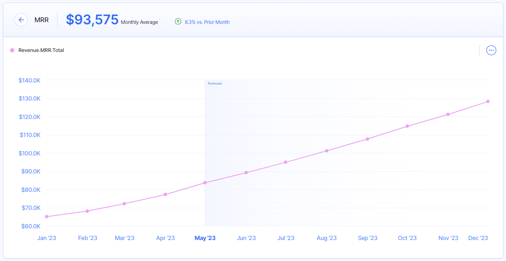Open the ellipsis options menu on the chart card
Viewport: 506px width, 261px height.
[x=491, y=50]
